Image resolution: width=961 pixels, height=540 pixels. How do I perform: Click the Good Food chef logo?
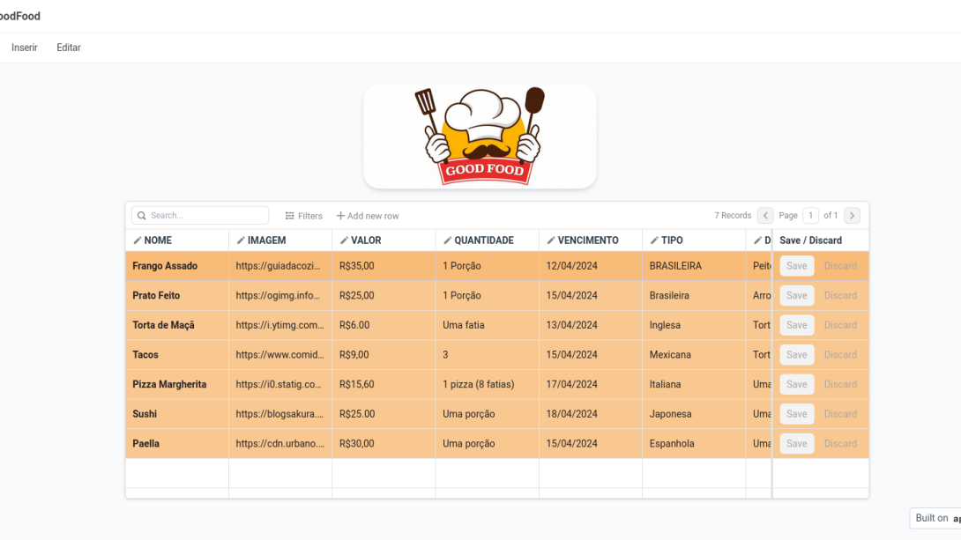tap(480, 137)
